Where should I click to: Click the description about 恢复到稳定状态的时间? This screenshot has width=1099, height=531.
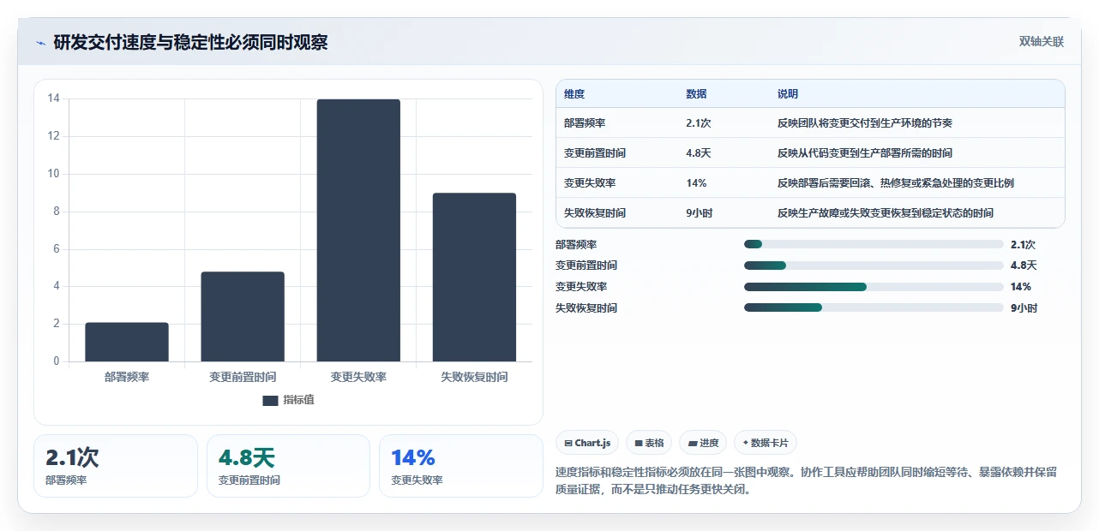tap(886, 213)
